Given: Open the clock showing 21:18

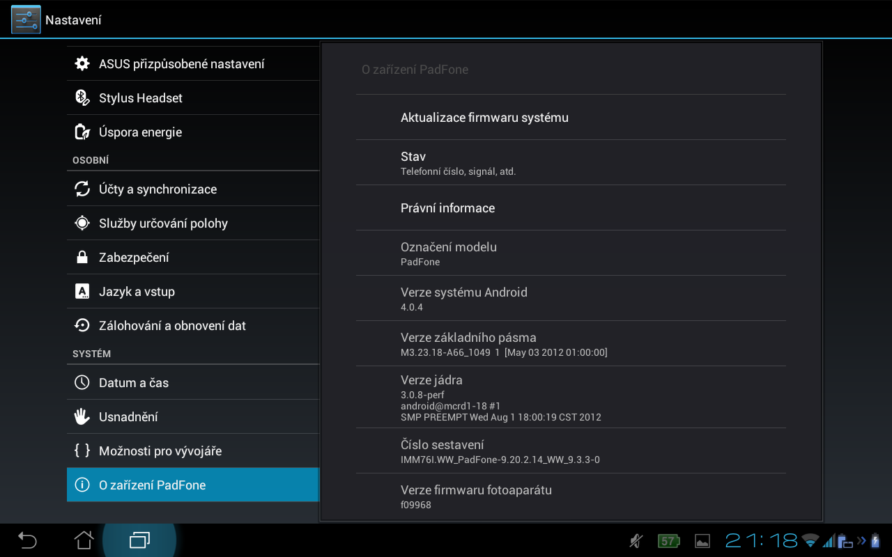Looking at the screenshot, I should pos(761,541).
